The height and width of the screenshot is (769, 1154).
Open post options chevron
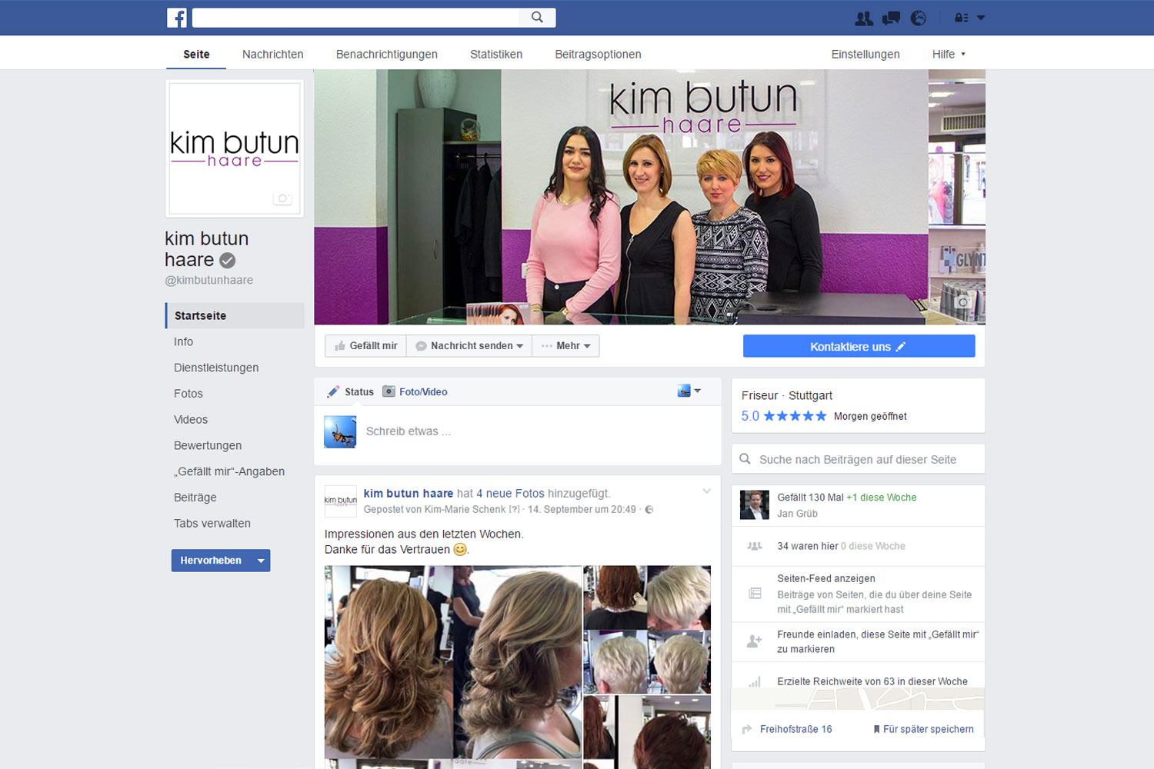706,491
